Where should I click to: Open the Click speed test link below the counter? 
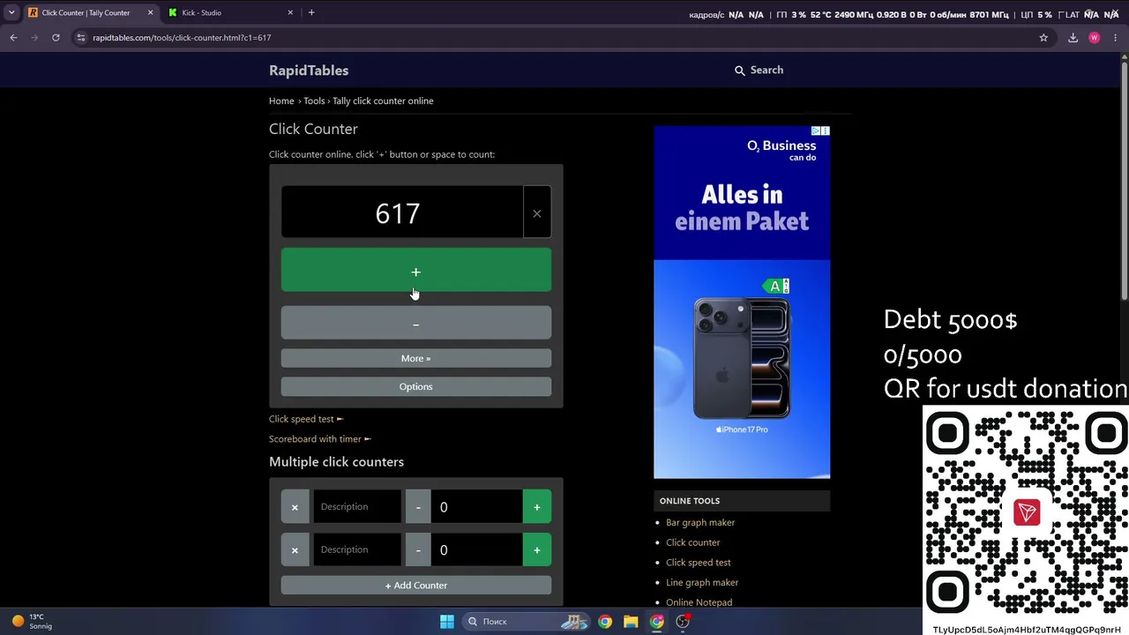pos(305,419)
